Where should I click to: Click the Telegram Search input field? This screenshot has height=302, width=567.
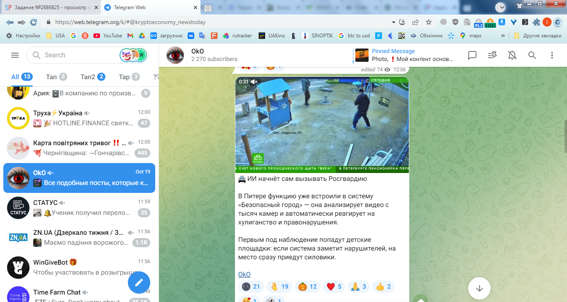click(x=79, y=55)
